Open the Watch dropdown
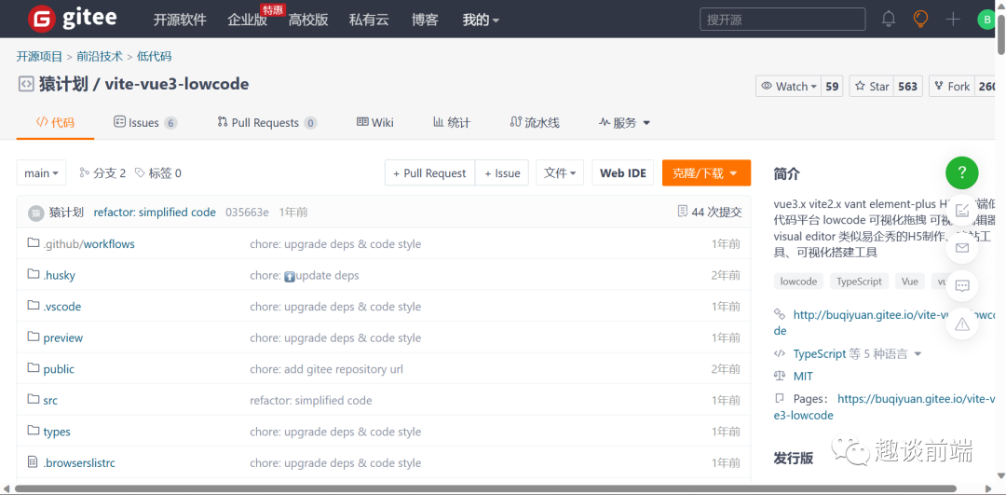Viewport: 1006px width, 495px height. (790, 86)
